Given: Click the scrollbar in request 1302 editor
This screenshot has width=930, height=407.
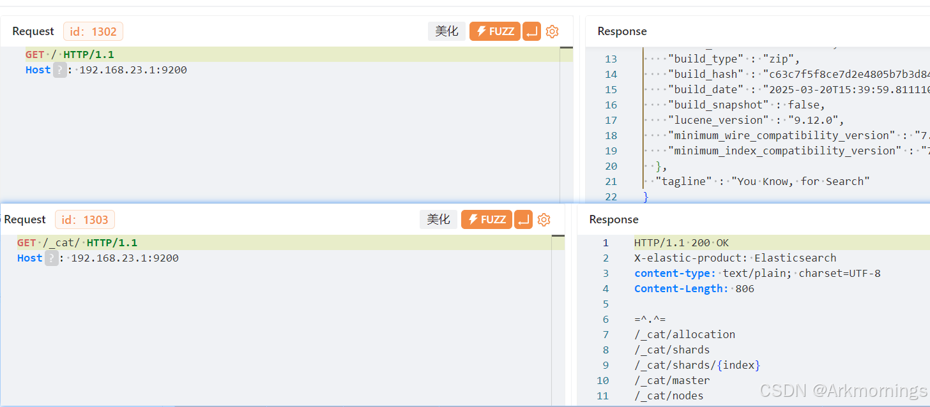Looking at the screenshot, I should (x=566, y=124).
